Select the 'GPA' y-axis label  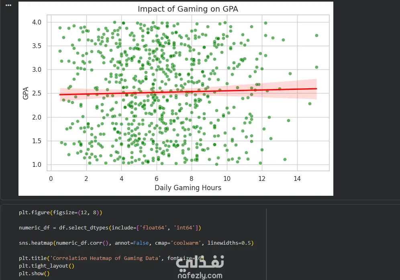26,93
